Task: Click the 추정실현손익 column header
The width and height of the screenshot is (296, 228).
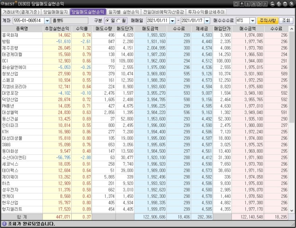Action: 57,29
